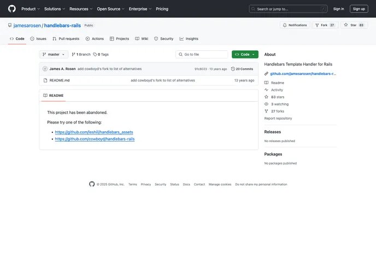376x280 pixels.
Task: Open the green Code dropdown button
Action: 245,55
